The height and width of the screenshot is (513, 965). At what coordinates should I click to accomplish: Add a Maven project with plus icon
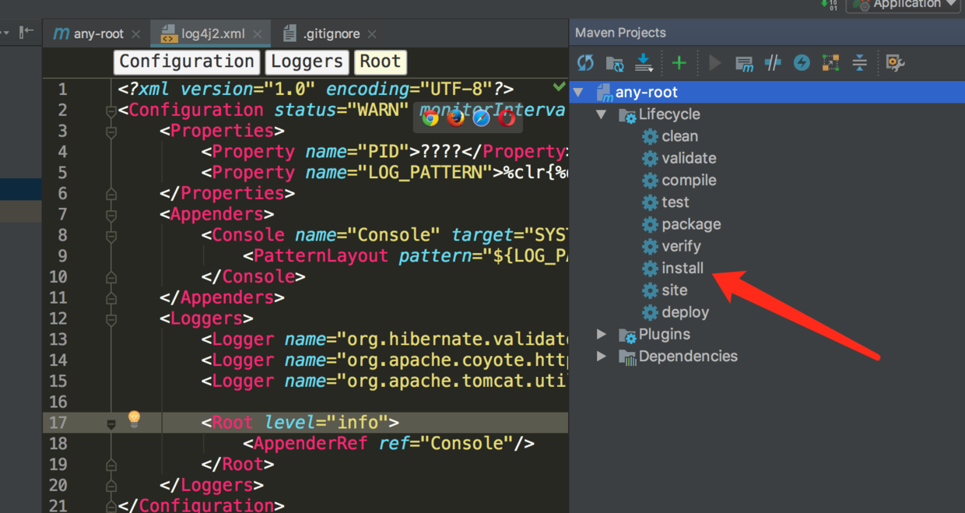tap(679, 63)
